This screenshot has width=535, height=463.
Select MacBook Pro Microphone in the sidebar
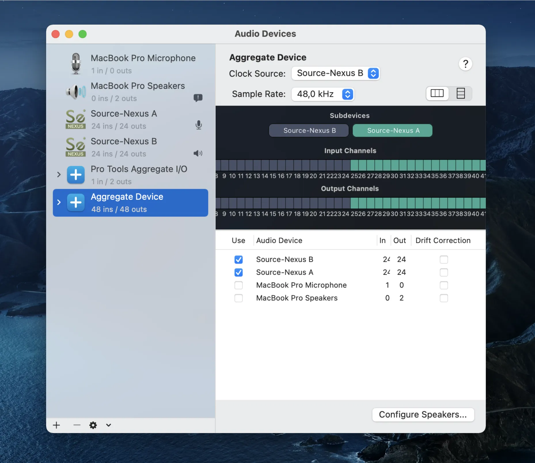(130, 64)
